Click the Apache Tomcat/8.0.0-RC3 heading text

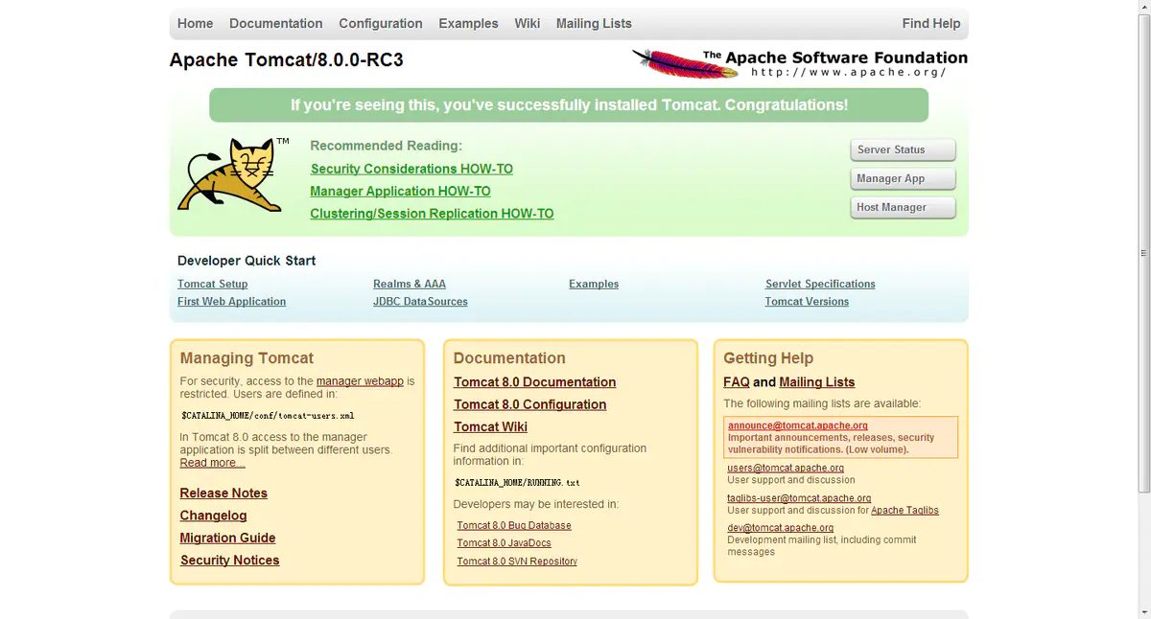pos(287,60)
